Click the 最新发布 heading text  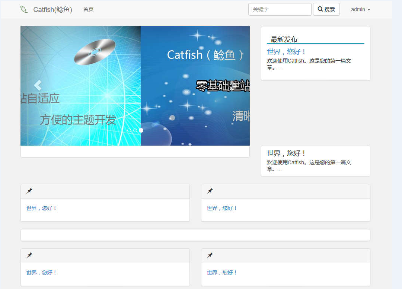coord(284,39)
